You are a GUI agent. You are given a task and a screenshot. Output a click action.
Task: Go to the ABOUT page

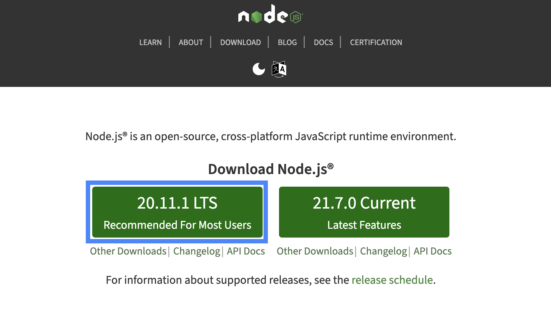pyautogui.click(x=191, y=42)
